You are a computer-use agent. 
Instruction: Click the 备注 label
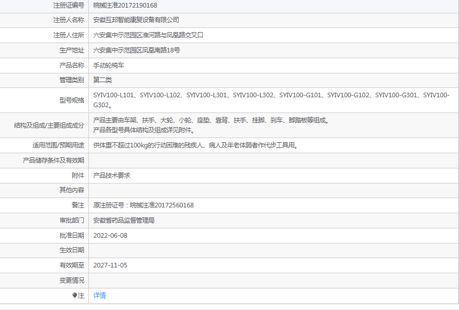pos(78,205)
